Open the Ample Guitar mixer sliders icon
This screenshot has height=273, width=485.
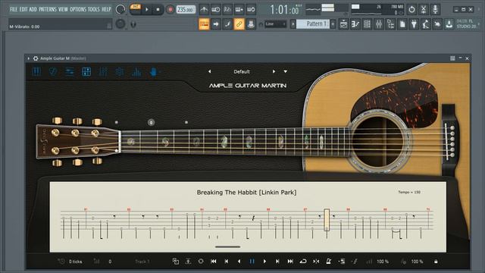pos(103,72)
